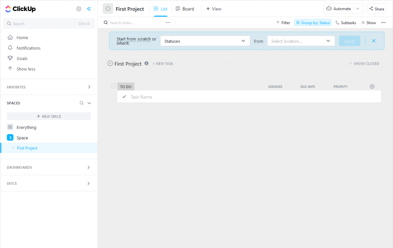The width and height of the screenshot is (393, 248).
Task: Open the Automate dropdown arrow
Action: [358, 8]
